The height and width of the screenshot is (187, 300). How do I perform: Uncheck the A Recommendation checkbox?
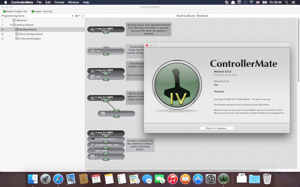(2, 39)
